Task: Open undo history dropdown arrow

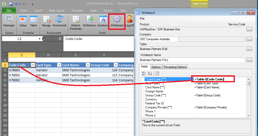Action: [x=20, y=4]
